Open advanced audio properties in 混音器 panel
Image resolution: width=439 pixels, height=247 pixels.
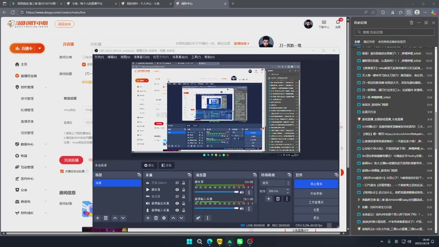click(x=198, y=218)
